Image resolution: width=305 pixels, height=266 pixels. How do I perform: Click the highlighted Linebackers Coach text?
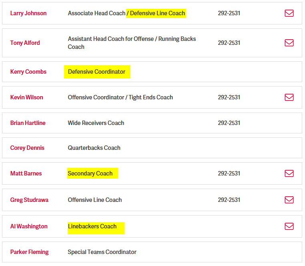[x=92, y=226]
